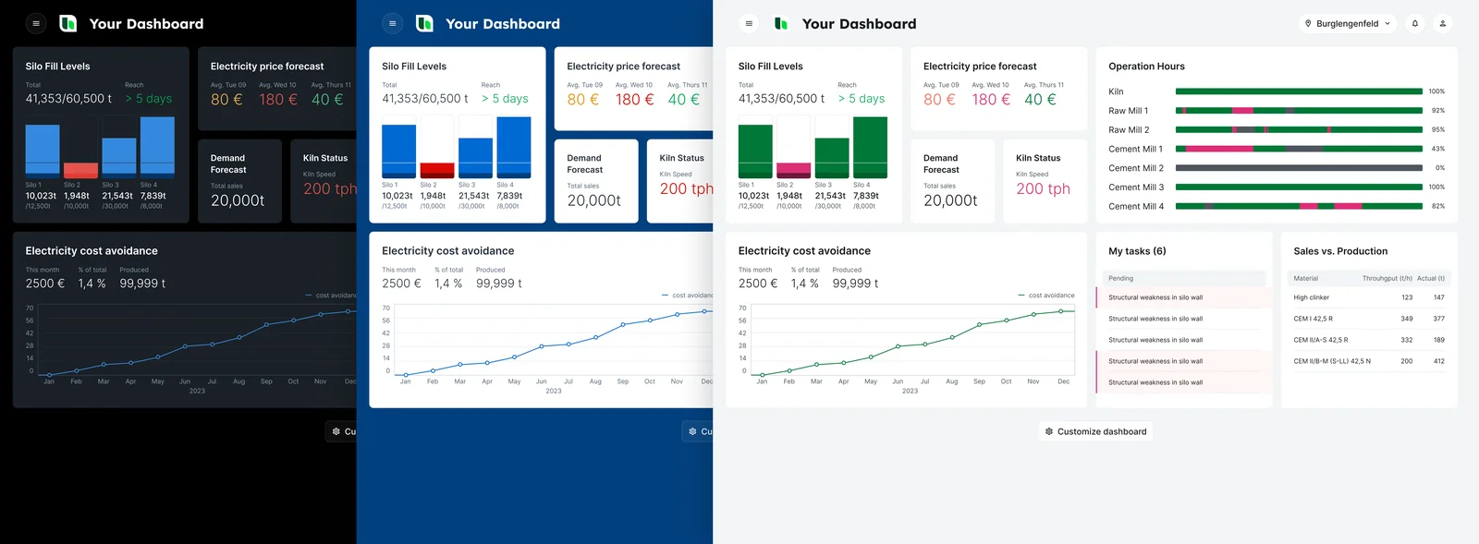Select the CEM I 42,5 R row label

1313,319
